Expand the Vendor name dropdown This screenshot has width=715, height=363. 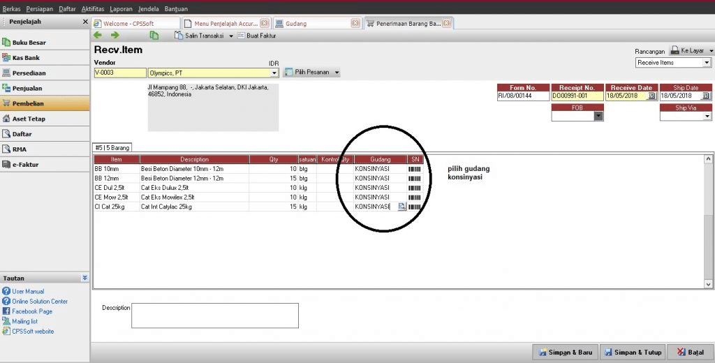click(x=274, y=73)
